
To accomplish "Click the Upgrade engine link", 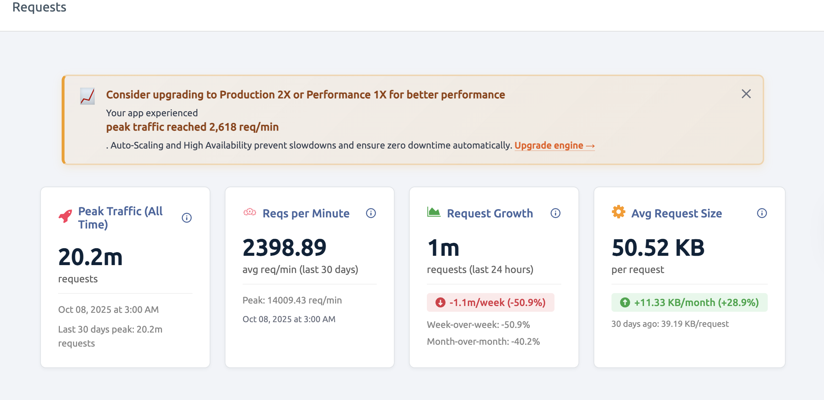I will coord(554,145).
